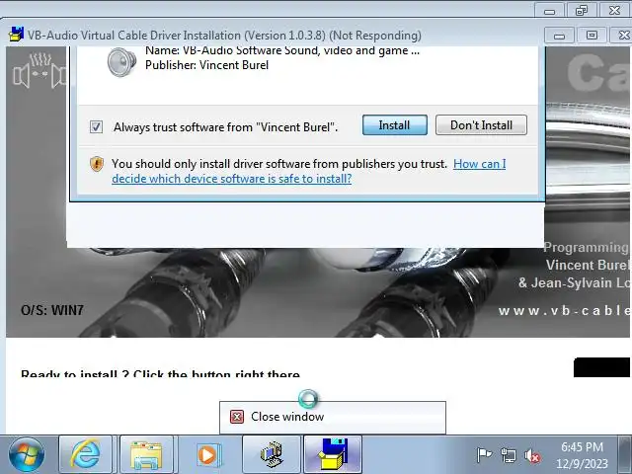Viewport: 632px width, 474px height.
Task: Open the clock showing 6:45 PM
Action: point(582,455)
